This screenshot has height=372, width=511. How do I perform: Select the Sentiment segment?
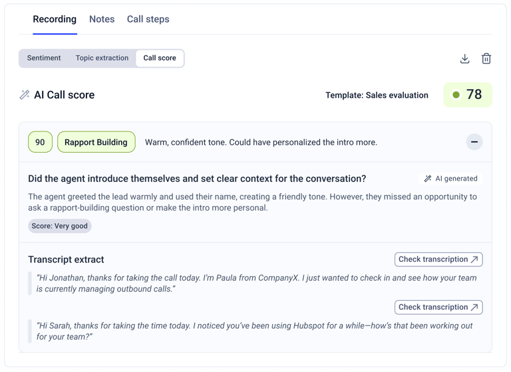(x=44, y=58)
